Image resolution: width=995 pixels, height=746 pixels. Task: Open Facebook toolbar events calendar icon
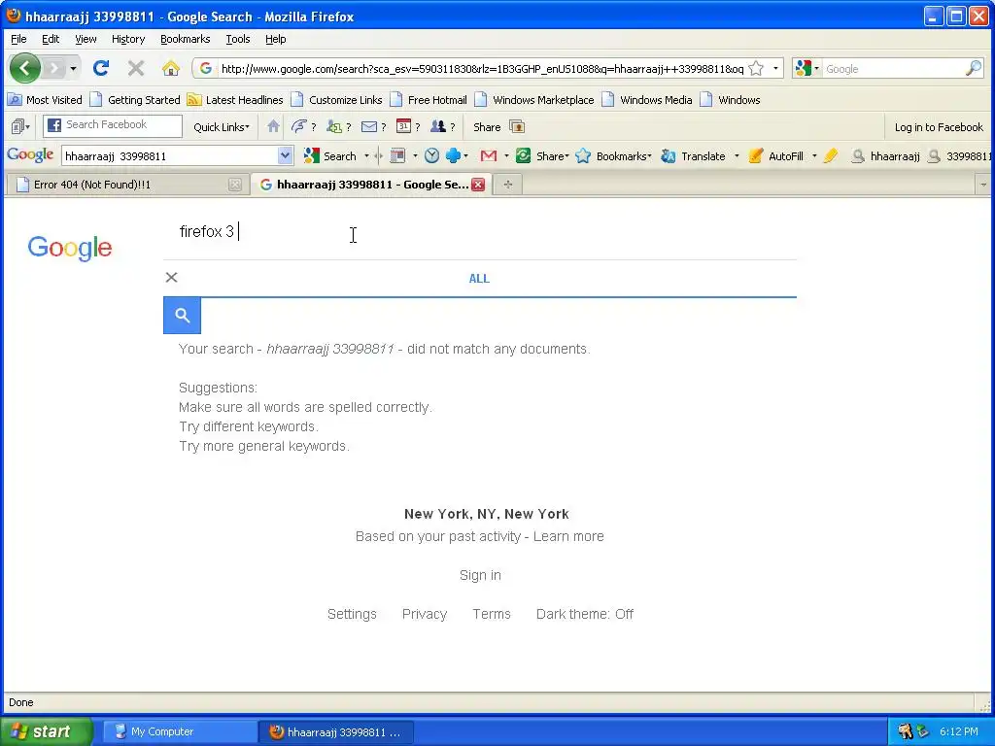click(403, 126)
